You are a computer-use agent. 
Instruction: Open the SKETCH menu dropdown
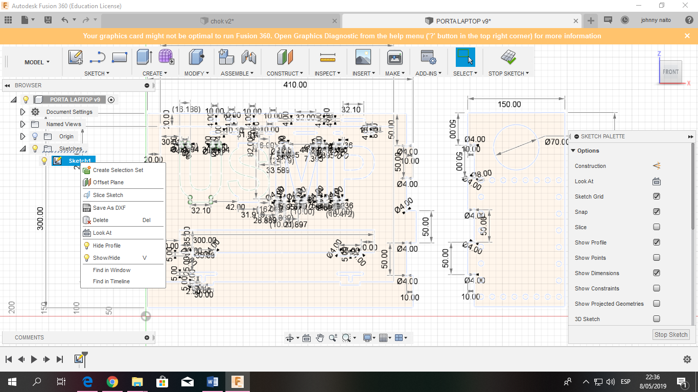tap(97, 73)
